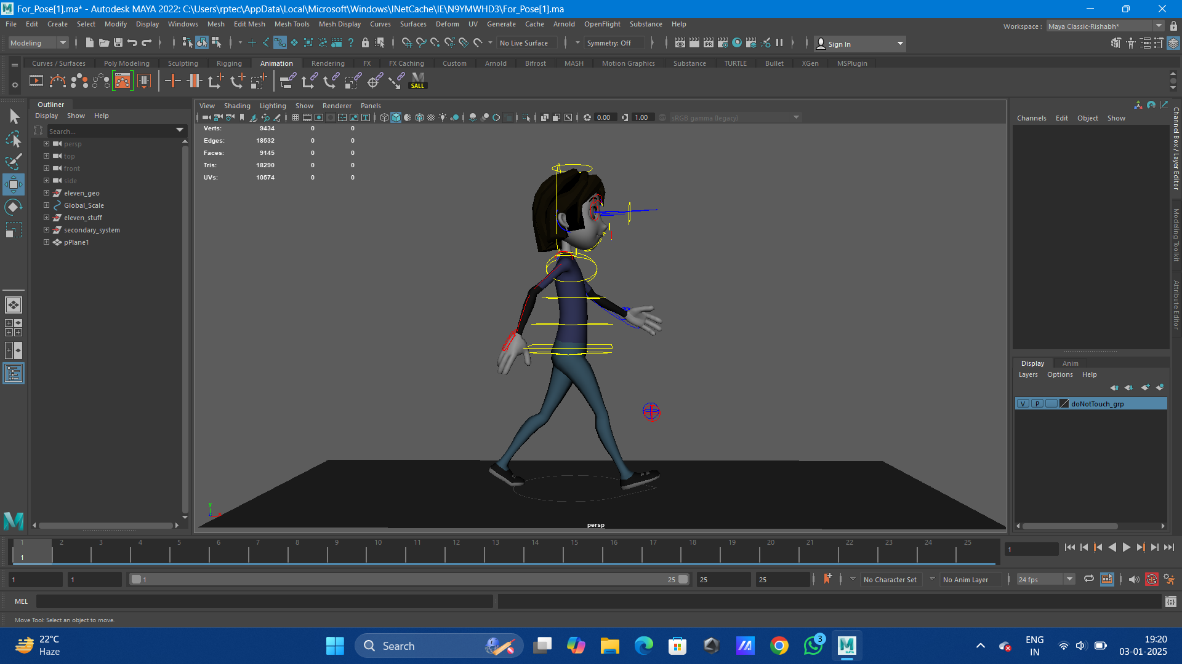1182x664 pixels.
Task: Click the Motion Trail shelf icon
Action: click(58, 81)
